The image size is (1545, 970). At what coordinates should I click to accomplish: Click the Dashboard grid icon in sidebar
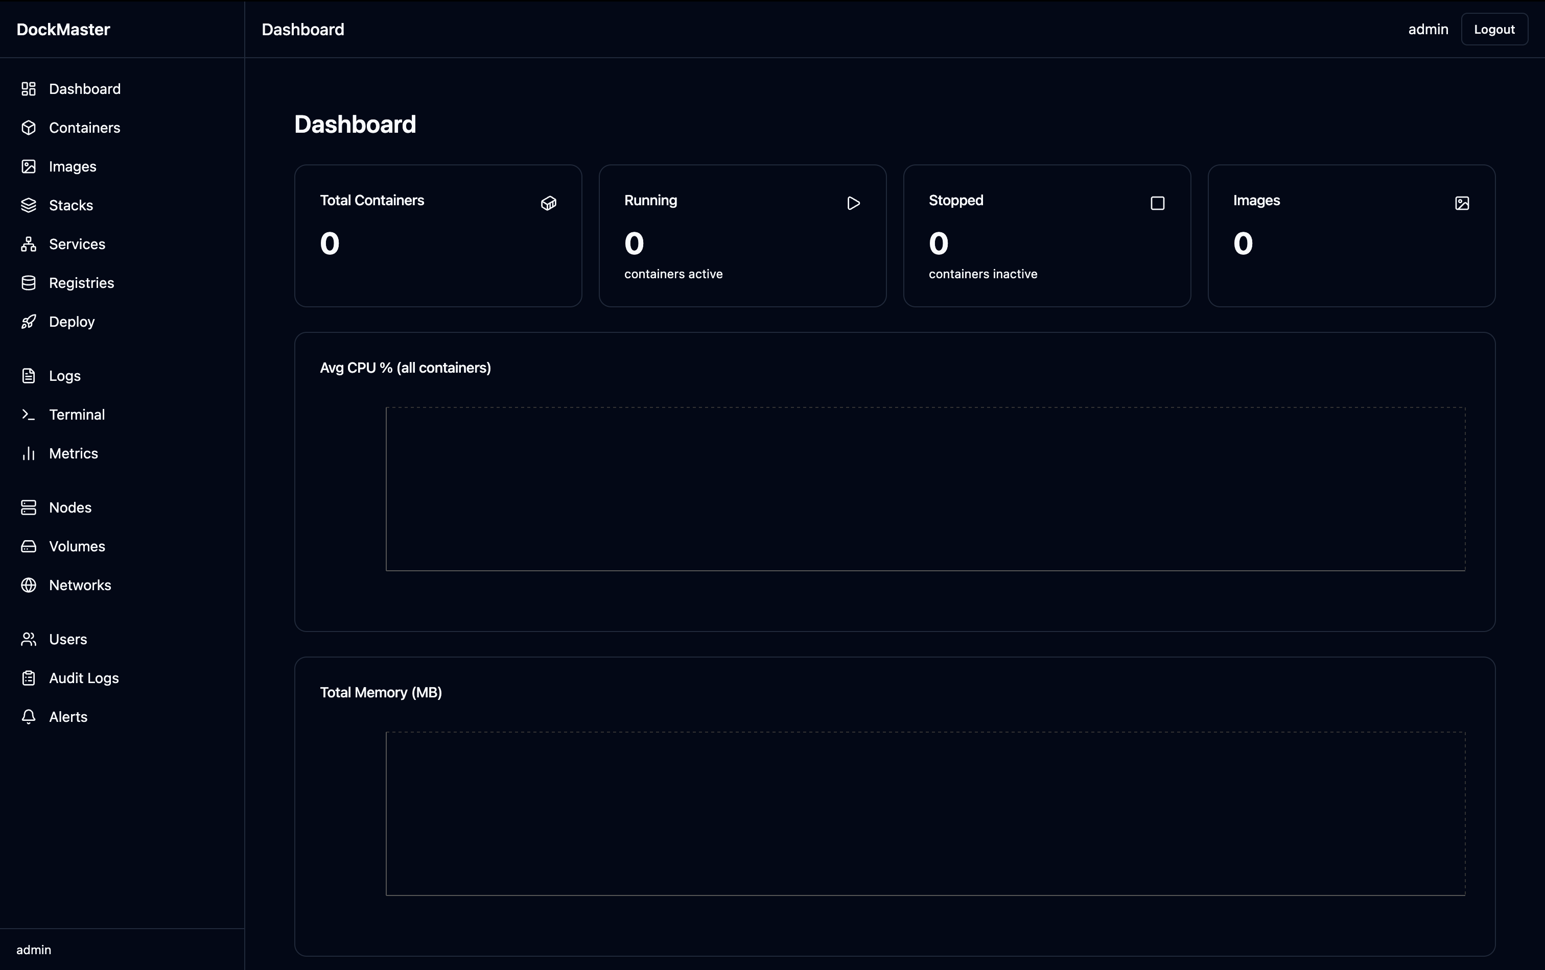click(28, 89)
